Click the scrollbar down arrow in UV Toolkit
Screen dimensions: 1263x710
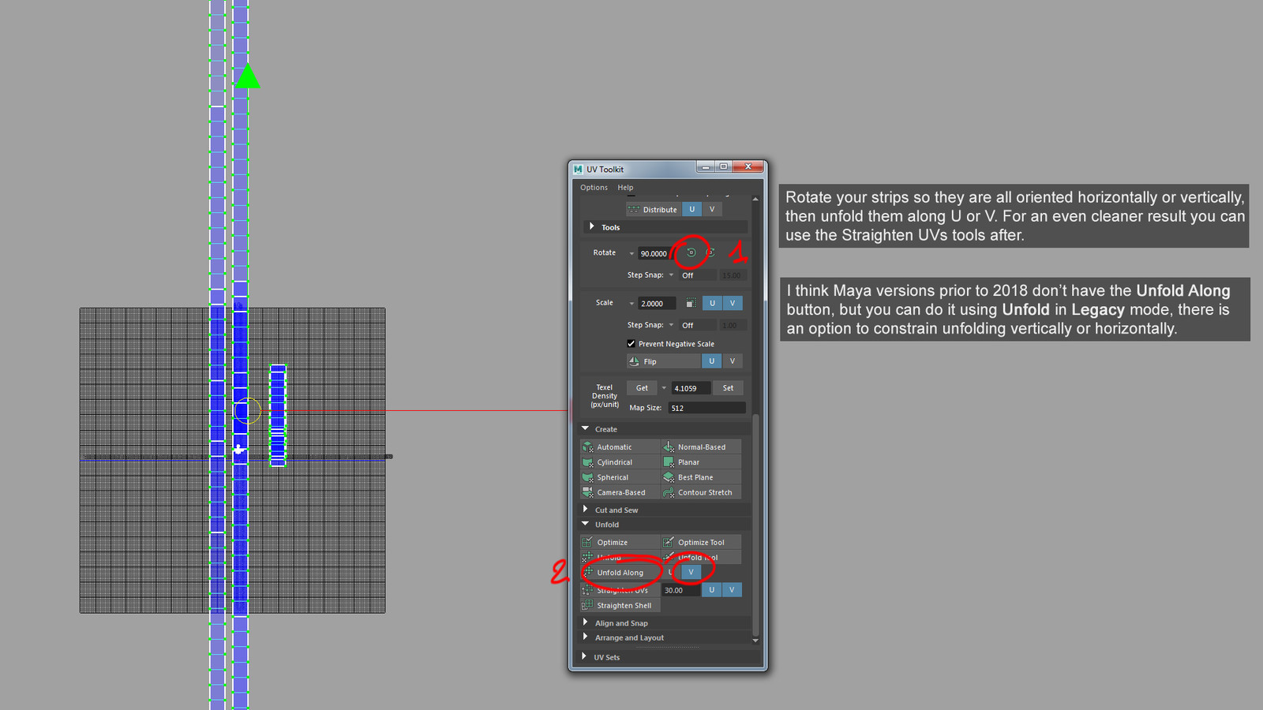[x=755, y=641]
